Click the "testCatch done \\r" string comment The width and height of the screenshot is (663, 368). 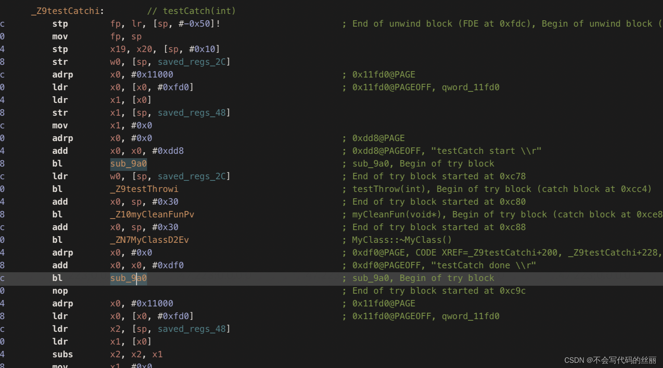(483, 265)
